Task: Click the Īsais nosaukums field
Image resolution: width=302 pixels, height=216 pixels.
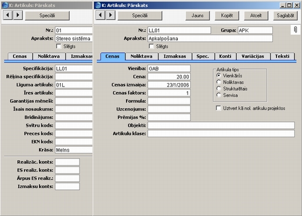Action: 74,109
